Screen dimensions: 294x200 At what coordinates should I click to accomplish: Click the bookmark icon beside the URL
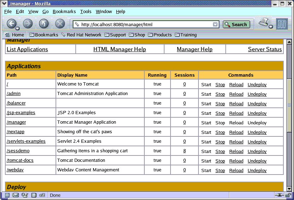click(x=77, y=24)
